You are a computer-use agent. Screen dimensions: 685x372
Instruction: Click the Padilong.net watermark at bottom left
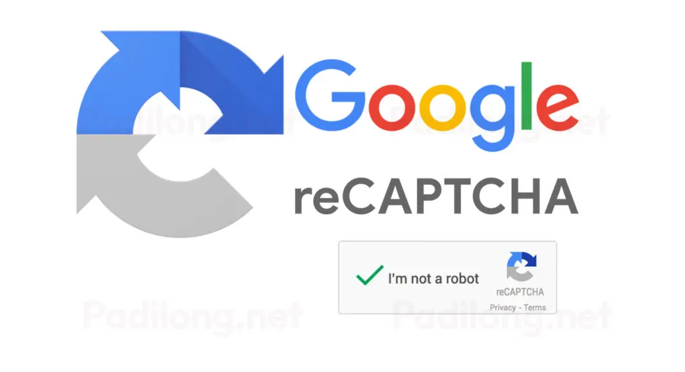click(x=192, y=317)
